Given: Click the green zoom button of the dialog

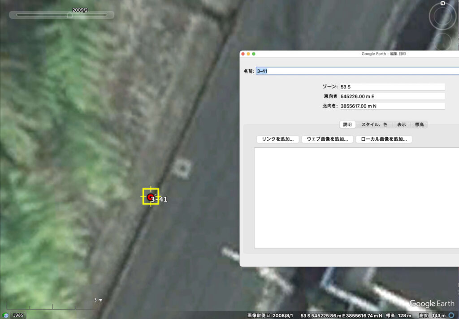Looking at the screenshot, I should [x=254, y=54].
